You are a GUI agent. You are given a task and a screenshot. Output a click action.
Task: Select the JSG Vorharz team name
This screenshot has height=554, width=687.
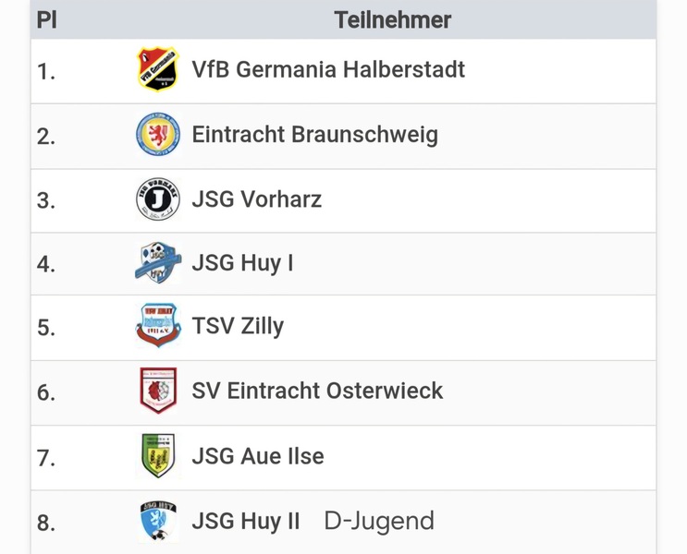point(256,199)
